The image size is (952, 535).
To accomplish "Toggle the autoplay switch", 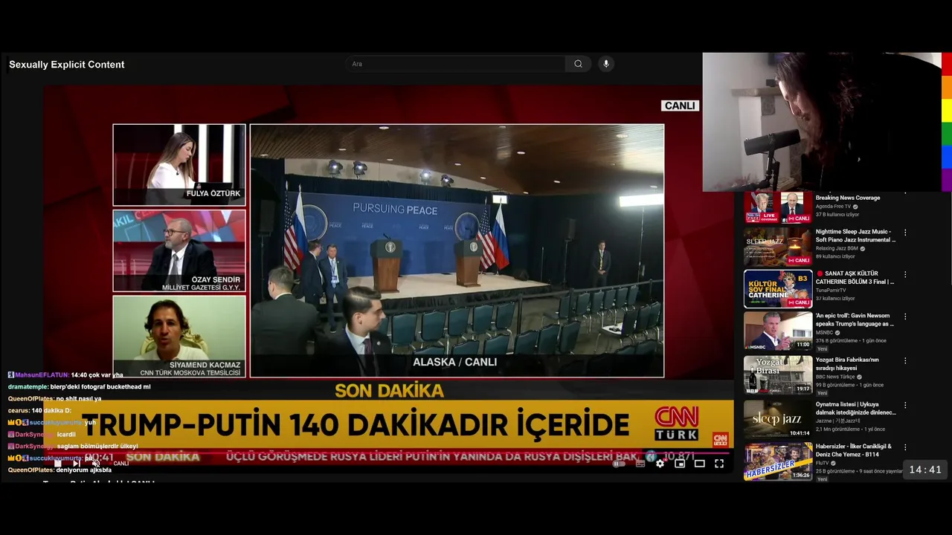I will (x=619, y=464).
